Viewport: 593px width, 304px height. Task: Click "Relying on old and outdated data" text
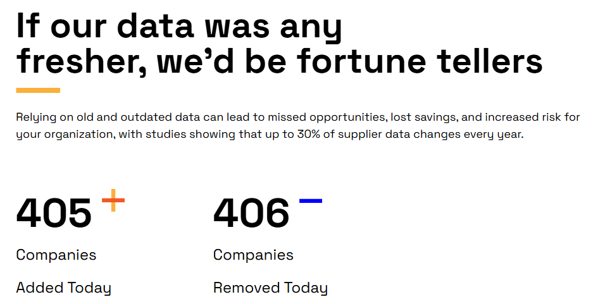click(91, 118)
